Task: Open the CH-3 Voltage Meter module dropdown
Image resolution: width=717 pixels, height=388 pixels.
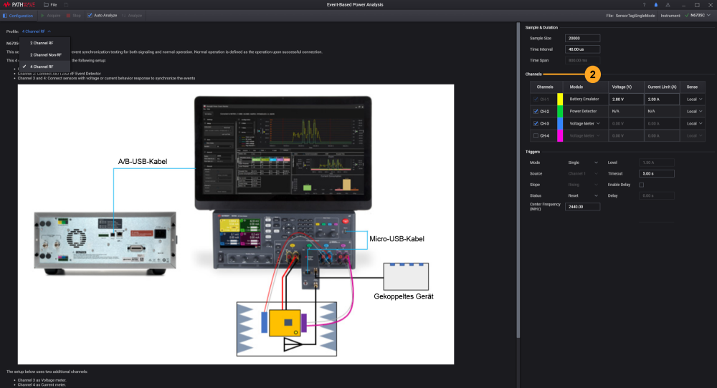Action: pos(598,123)
